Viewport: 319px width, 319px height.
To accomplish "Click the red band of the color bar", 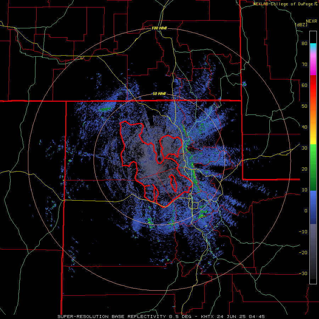I will tap(313, 85).
